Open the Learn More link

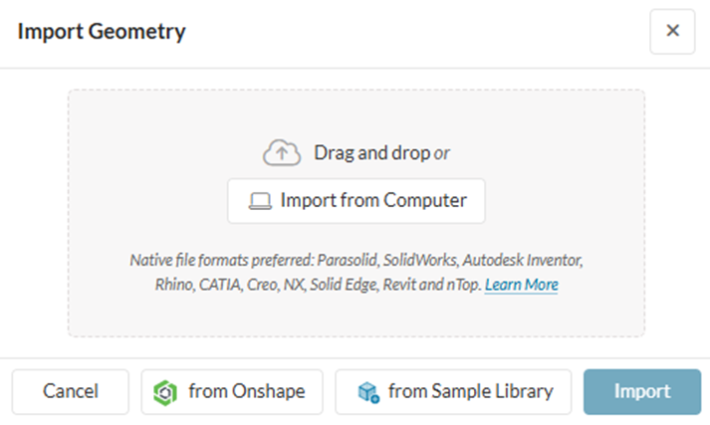pos(522,285)
